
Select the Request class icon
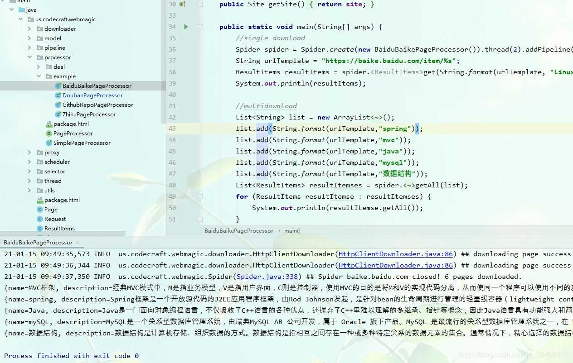(x=40, y=219)
